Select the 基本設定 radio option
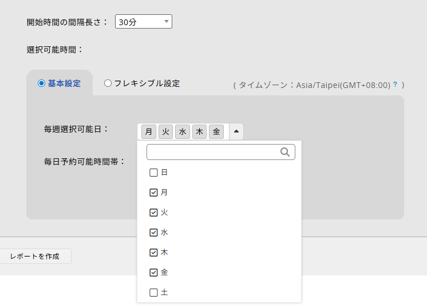This screenshot has width=427, height=308. pos(41,83)
